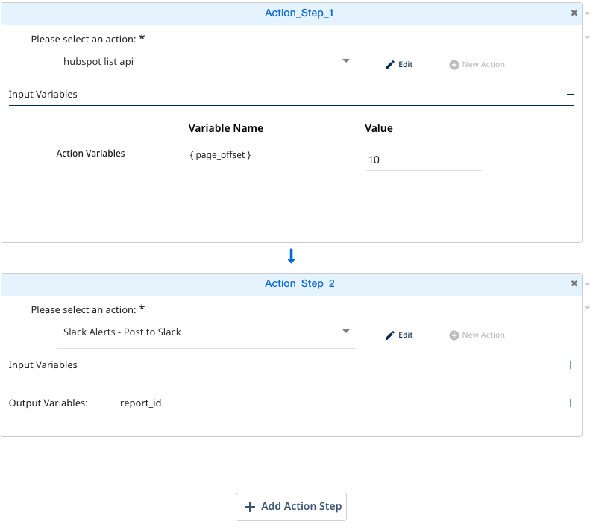
Task: Open the hubspot list api dropdown
Action: [x=346, y=61]
